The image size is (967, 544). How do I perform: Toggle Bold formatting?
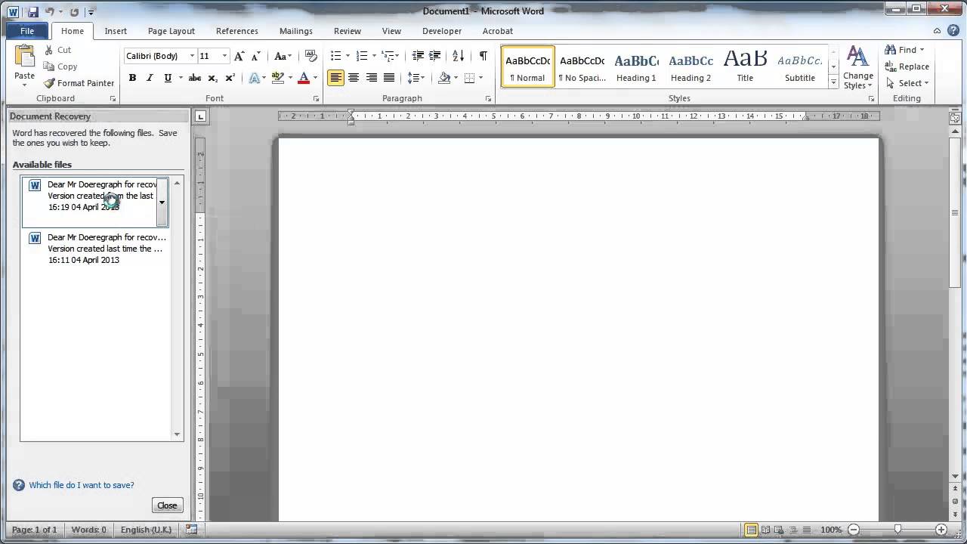coord(132,78)
